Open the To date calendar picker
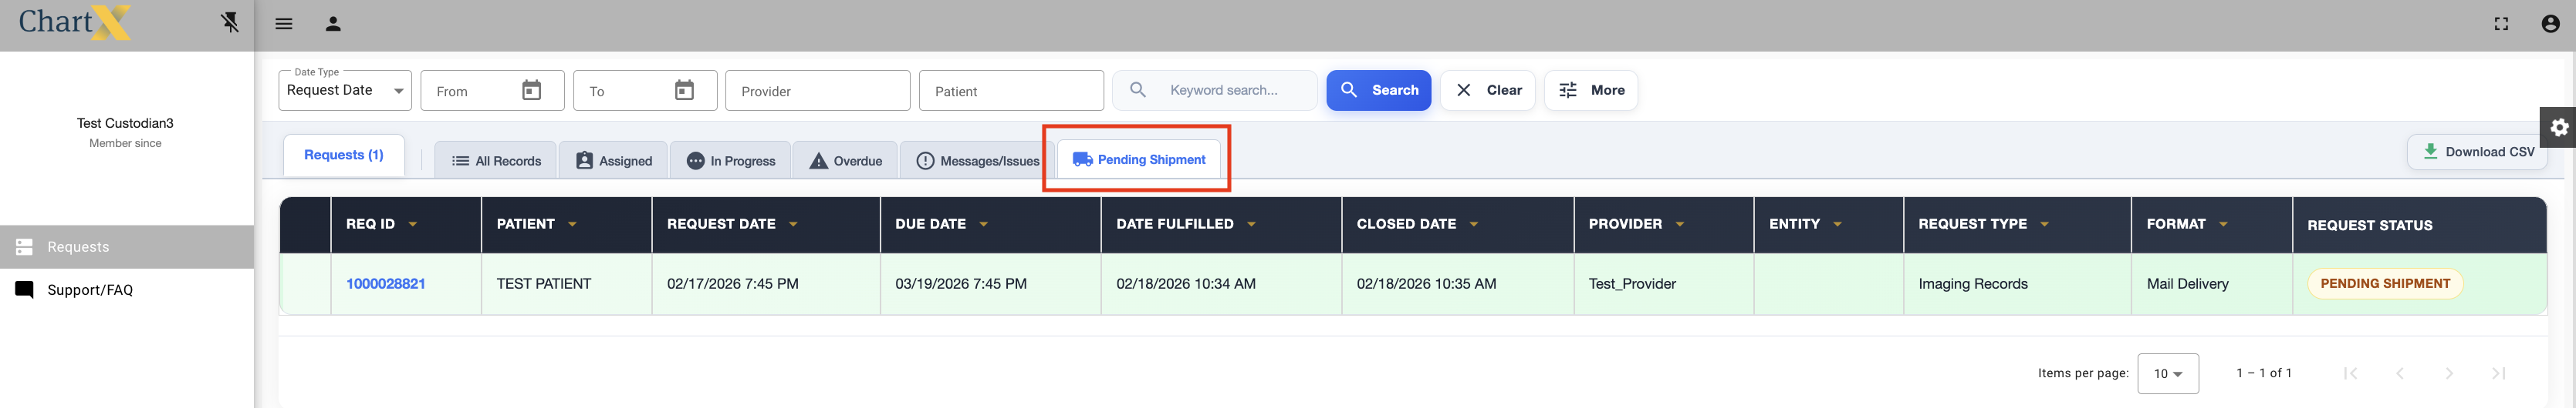Image resolution: width=2576 pixels, height=408 pixels. point(684,91)
